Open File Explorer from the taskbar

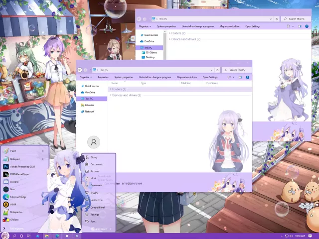coord(47,236)
